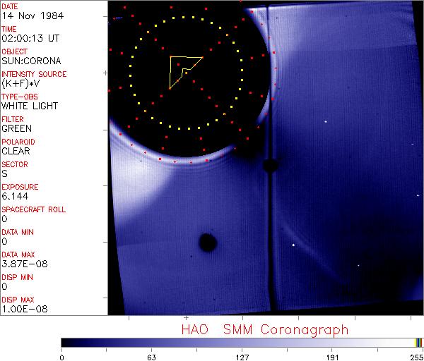Click the DISP MAX value 1.00E-08

point(22,309)
